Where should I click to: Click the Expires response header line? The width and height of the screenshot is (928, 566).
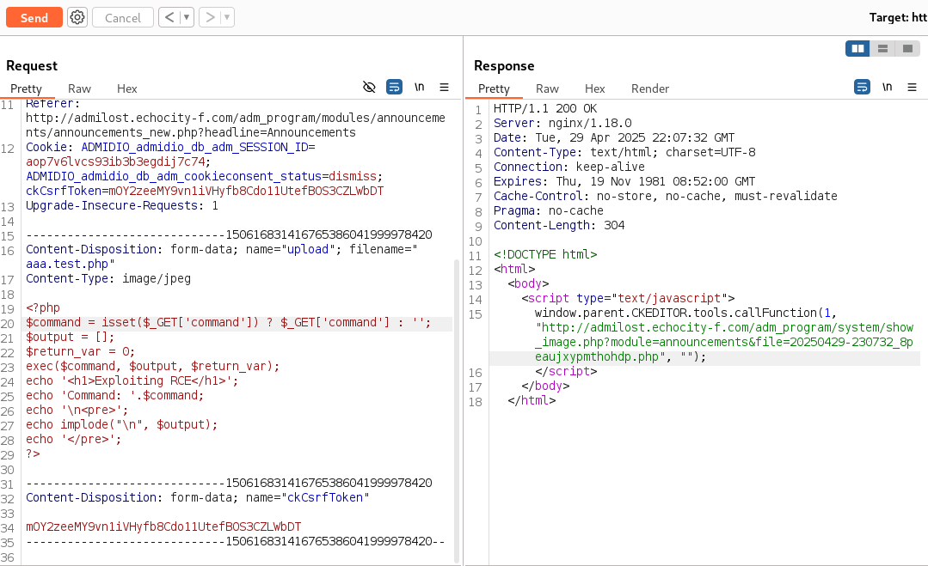624,181
